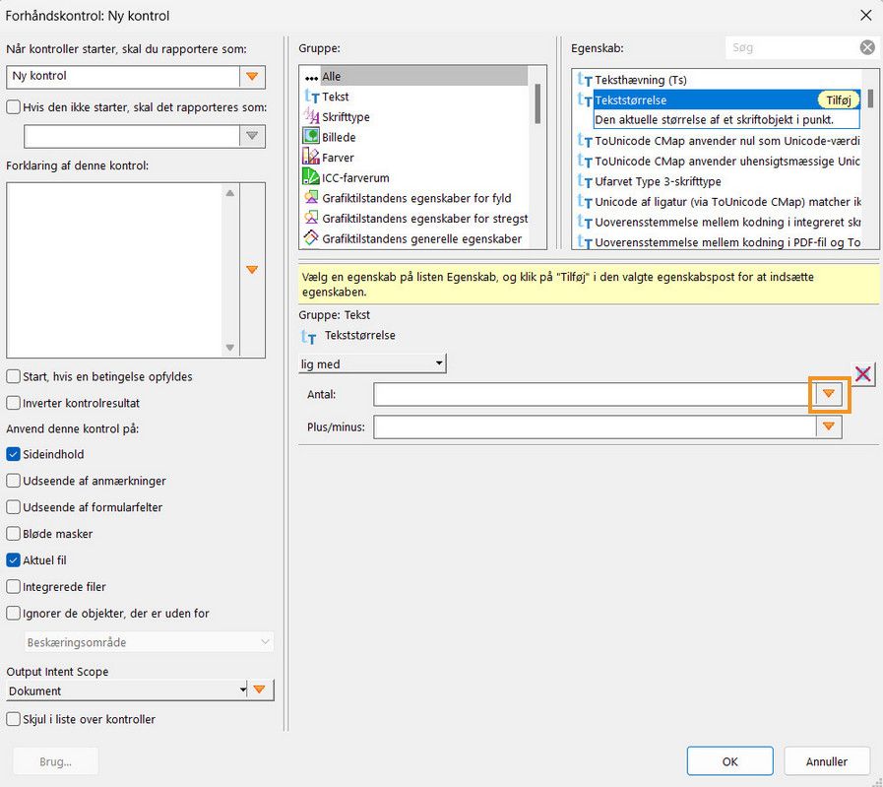Open the dropdown under 'Hvis den ikke starter'
The width and height of the screenshot is (883, 787).
252,136
